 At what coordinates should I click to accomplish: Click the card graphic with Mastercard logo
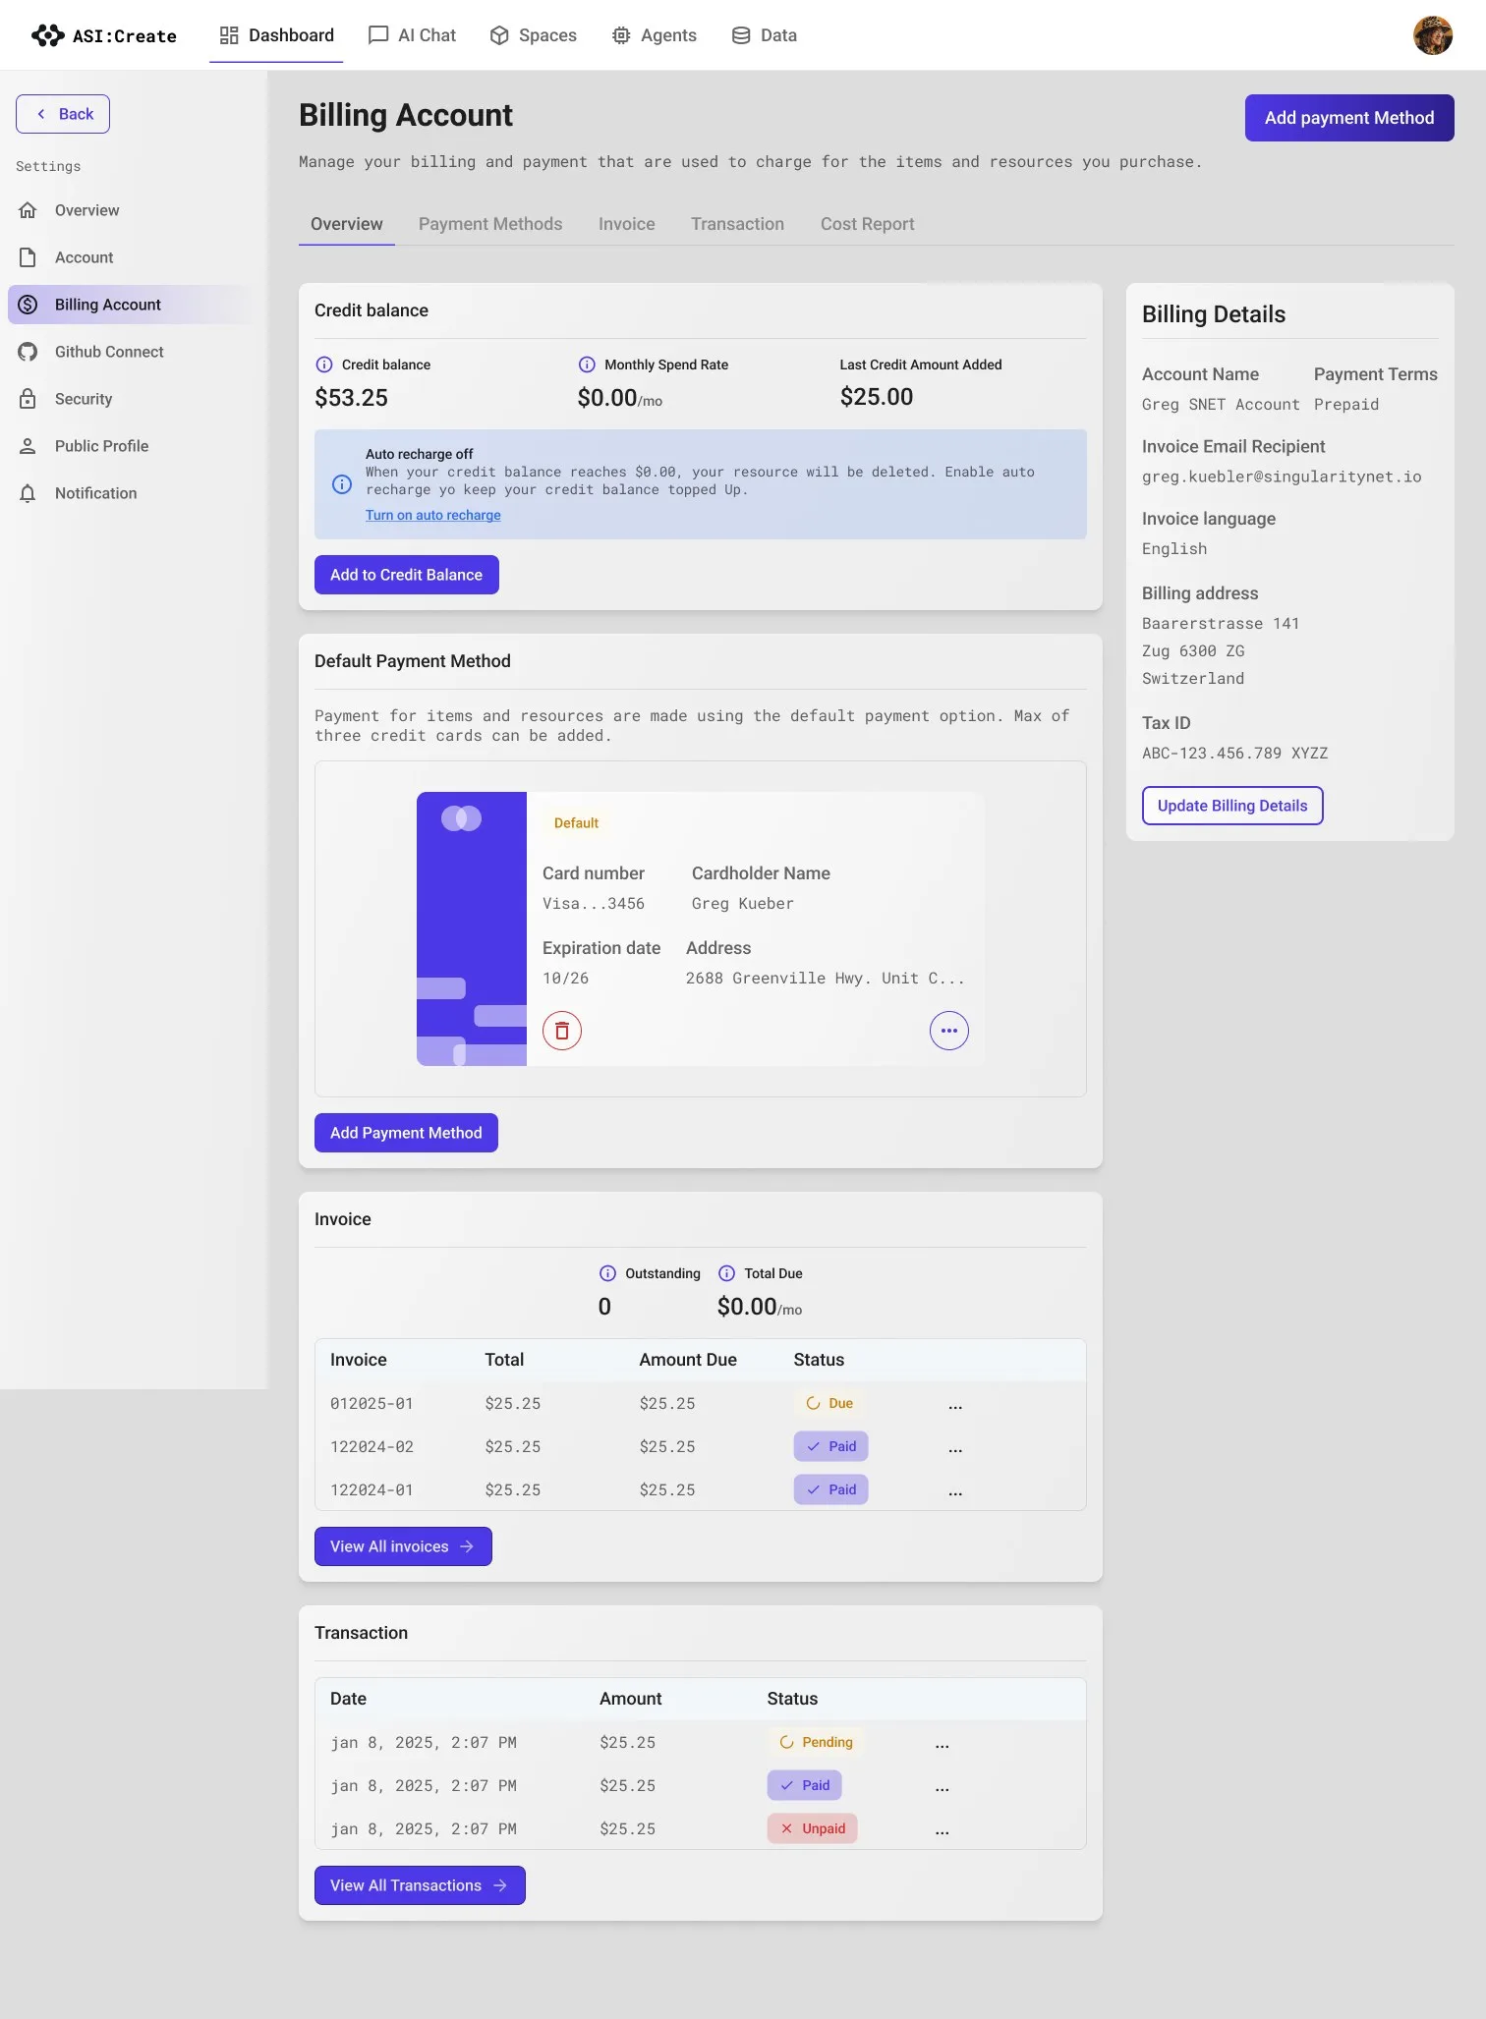[472, 928]
